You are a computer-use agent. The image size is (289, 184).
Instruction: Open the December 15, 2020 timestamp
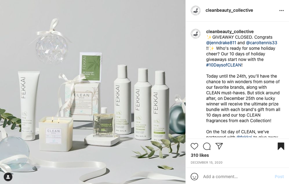point(206,163)
